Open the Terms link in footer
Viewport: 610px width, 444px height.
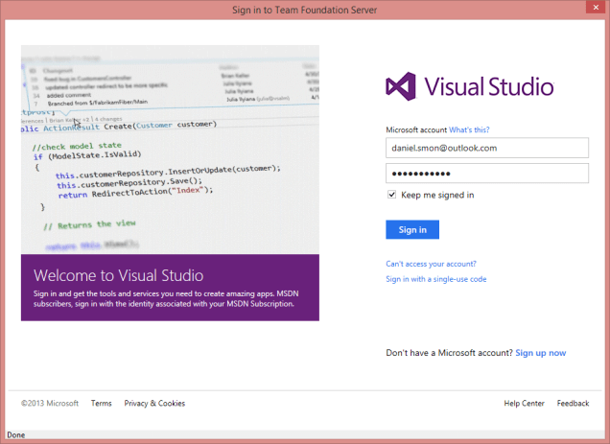click(102, 404)
